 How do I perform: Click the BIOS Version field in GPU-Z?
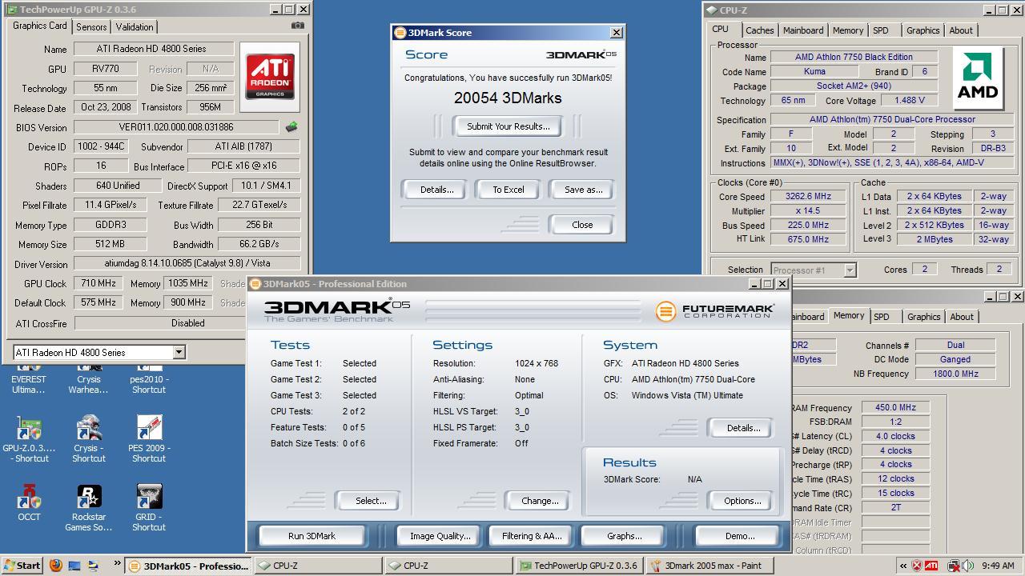[176, 127]
